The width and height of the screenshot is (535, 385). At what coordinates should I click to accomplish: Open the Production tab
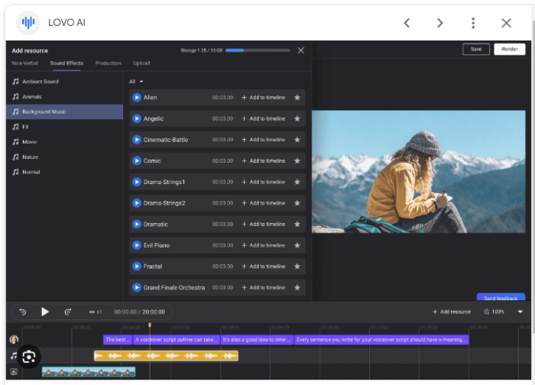pos(108,63)
